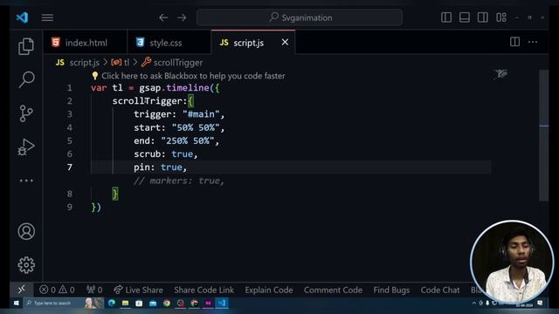Screen dimensions: 559x314
Task: Click the timeline method on line 1
Action: tap(188, 87)
